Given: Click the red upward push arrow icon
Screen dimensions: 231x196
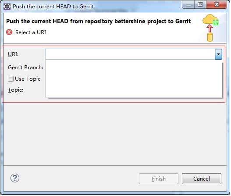Looking at the screenshot, I should (210, 28).
